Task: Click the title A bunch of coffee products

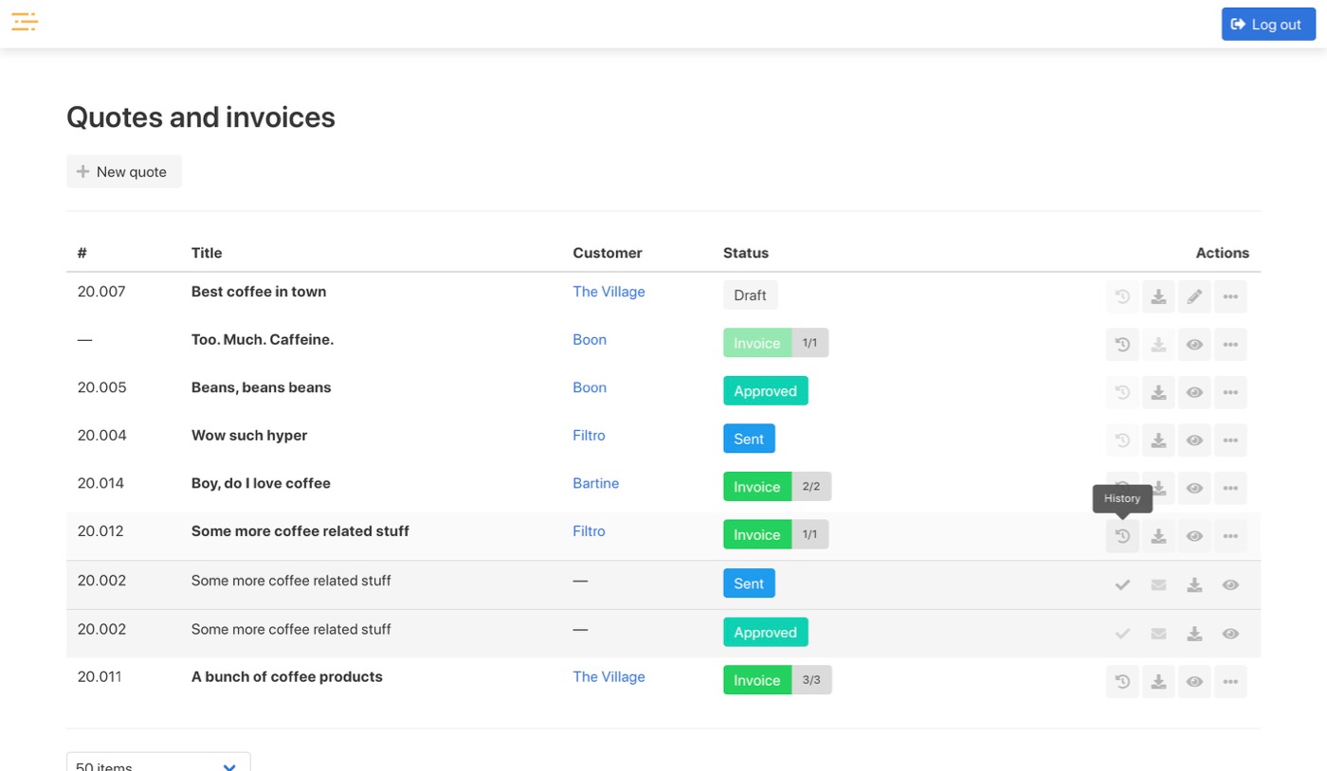Action: coord(287,676)
